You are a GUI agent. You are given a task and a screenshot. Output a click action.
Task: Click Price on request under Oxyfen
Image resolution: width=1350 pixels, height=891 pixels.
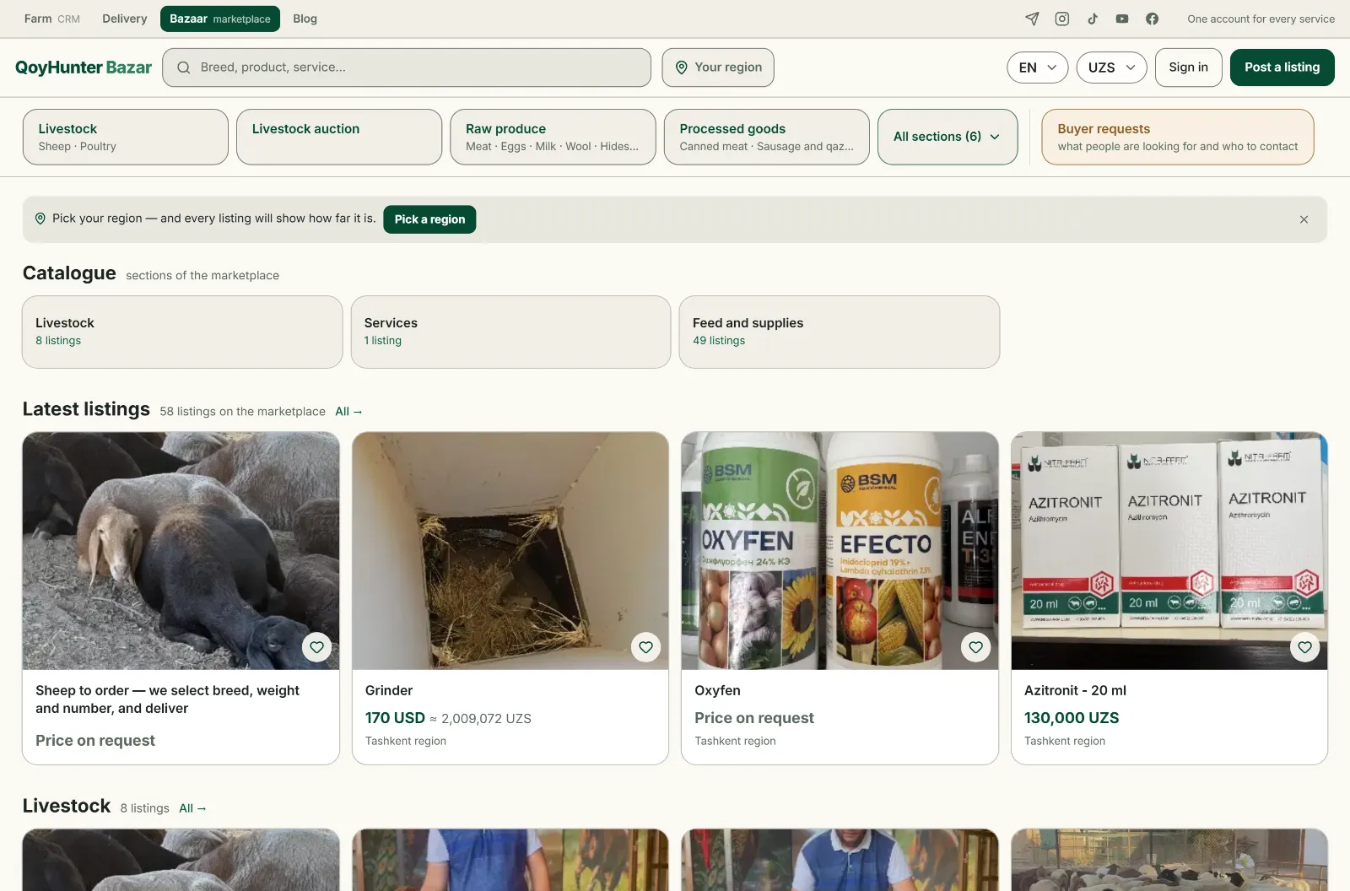coord(754,718)
